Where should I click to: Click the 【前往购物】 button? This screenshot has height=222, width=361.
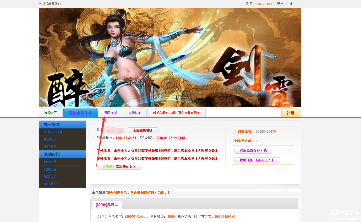click(143, 130)
